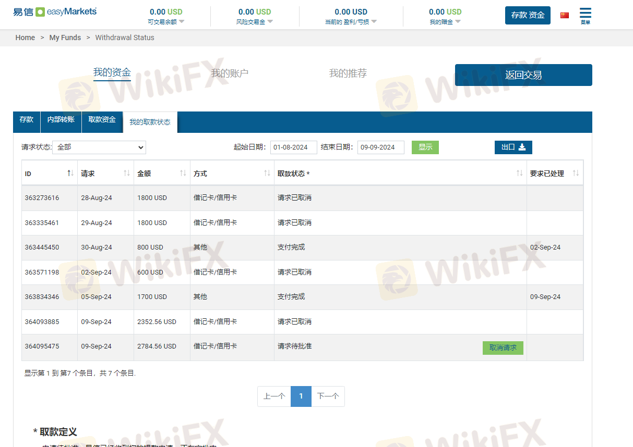This screenshot has height=447, width=633.
Task: Click the 返回交易 button
Action: [523, 75]
